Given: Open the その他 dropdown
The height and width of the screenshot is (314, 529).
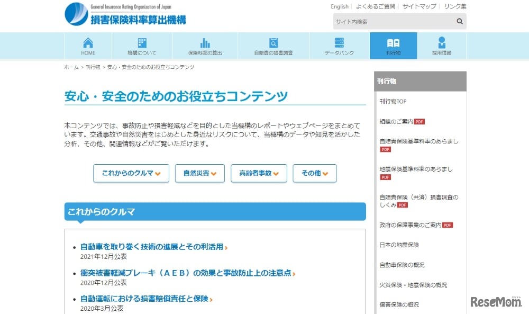Looking at the screenshot, I should click(x=314, y=173).
